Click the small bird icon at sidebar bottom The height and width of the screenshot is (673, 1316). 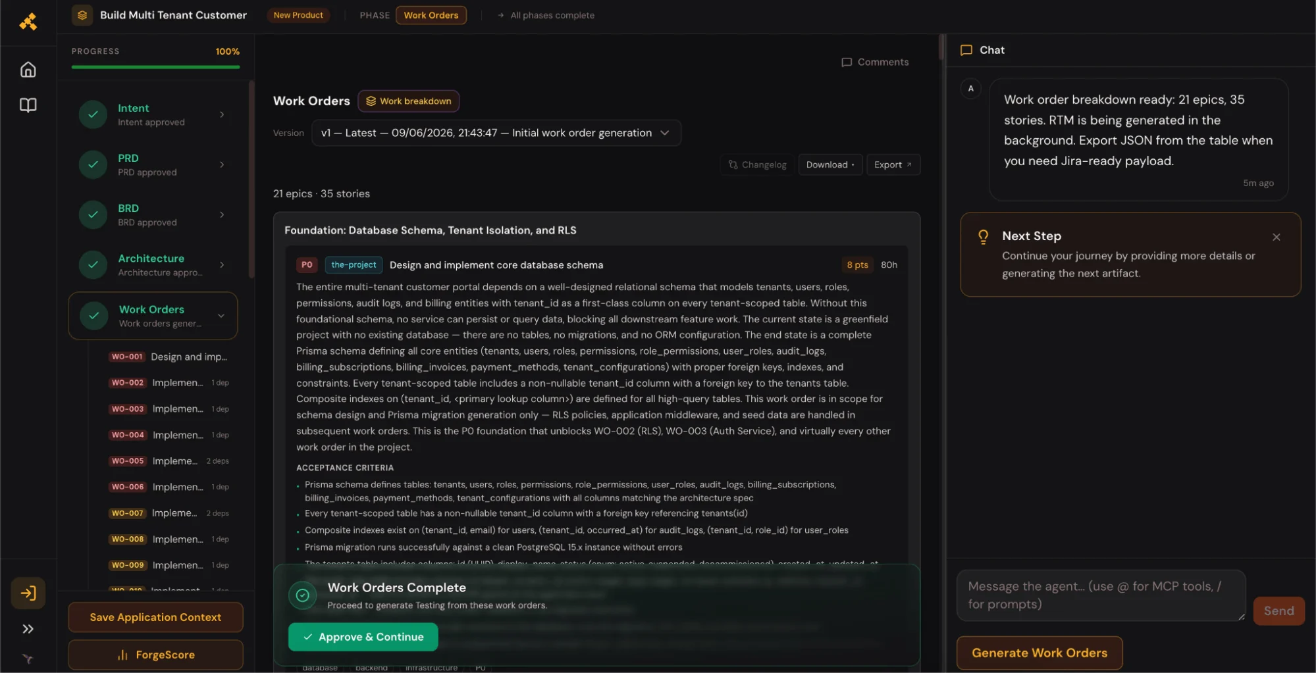28,658
